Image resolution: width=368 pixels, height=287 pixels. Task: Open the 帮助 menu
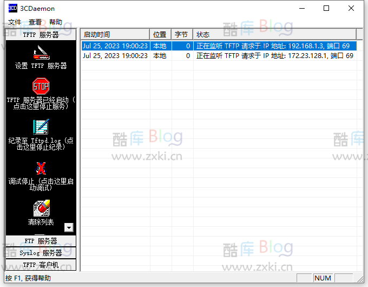56,22
